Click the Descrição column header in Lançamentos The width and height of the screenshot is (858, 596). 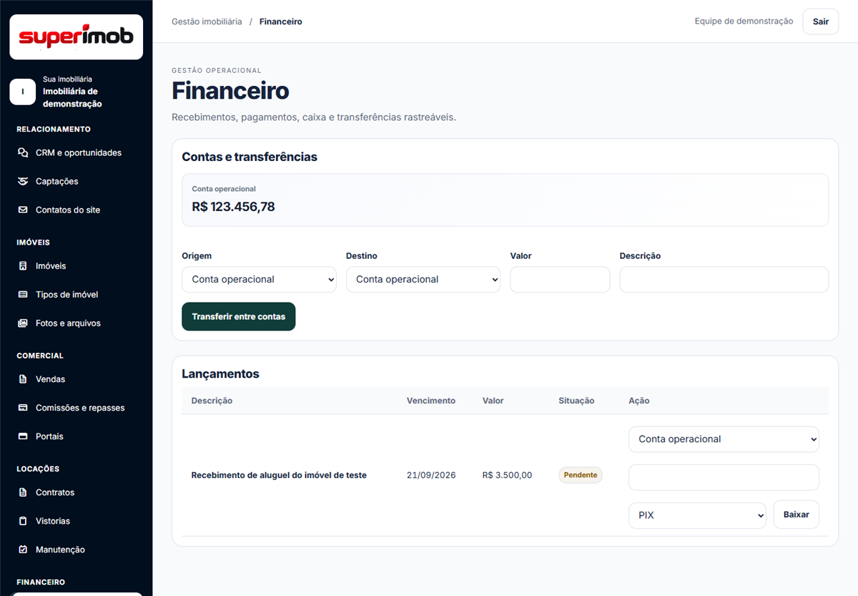pos(212,401)
